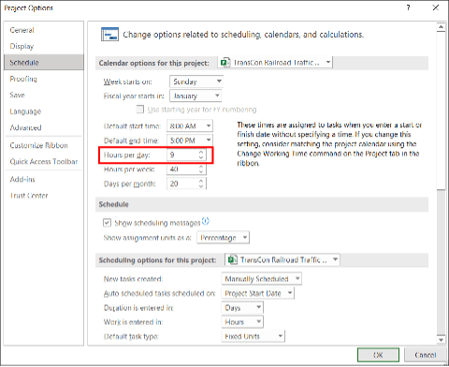This screenshot has height=367, width=449.
Task: Open Fiscal year starts in dropdown
Action: coord(196,95)
